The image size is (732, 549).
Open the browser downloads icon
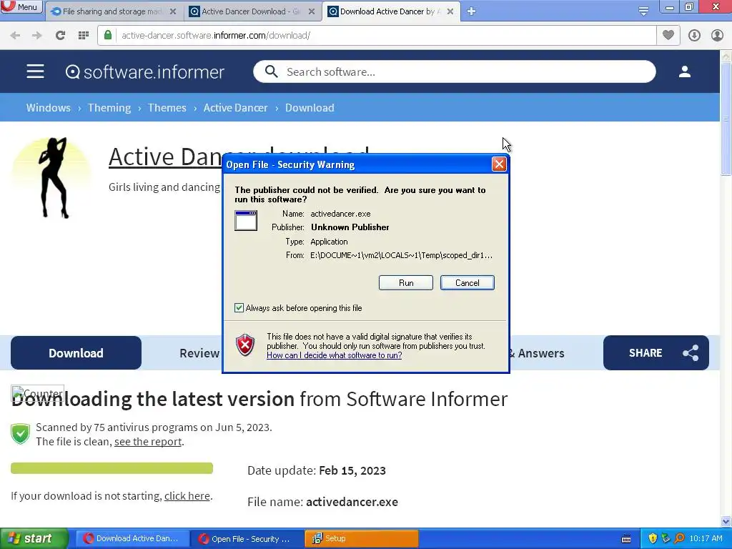[x=694, y=36]
